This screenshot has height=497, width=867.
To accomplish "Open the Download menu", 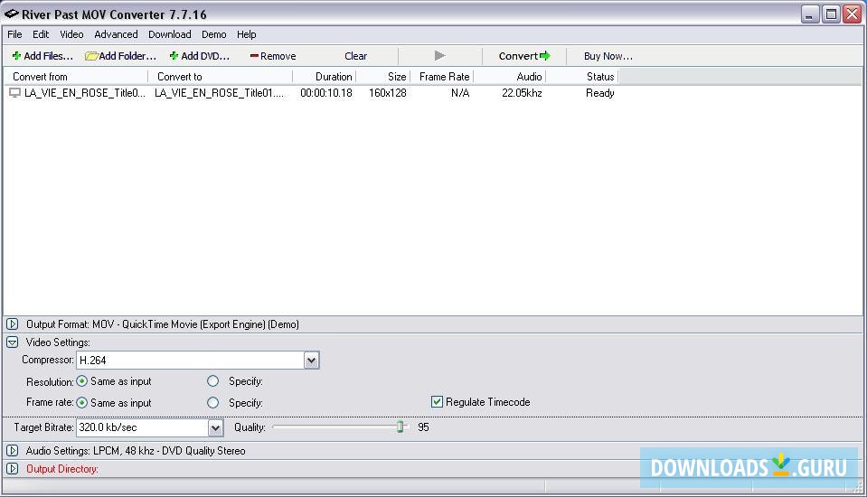I will 169,34.
